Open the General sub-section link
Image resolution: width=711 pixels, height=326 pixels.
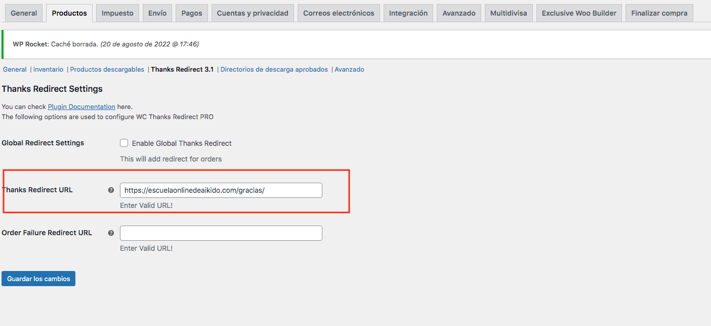pos(15,70)
